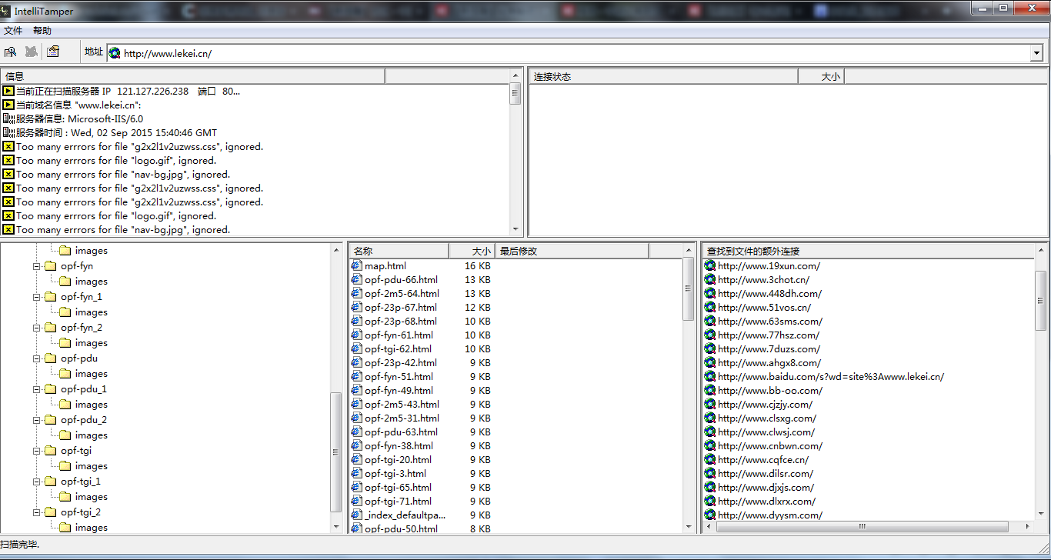Collapse the opf-pdu_2 folder node
Screen dimensions: 1051x560
click(x=36, y=420)
